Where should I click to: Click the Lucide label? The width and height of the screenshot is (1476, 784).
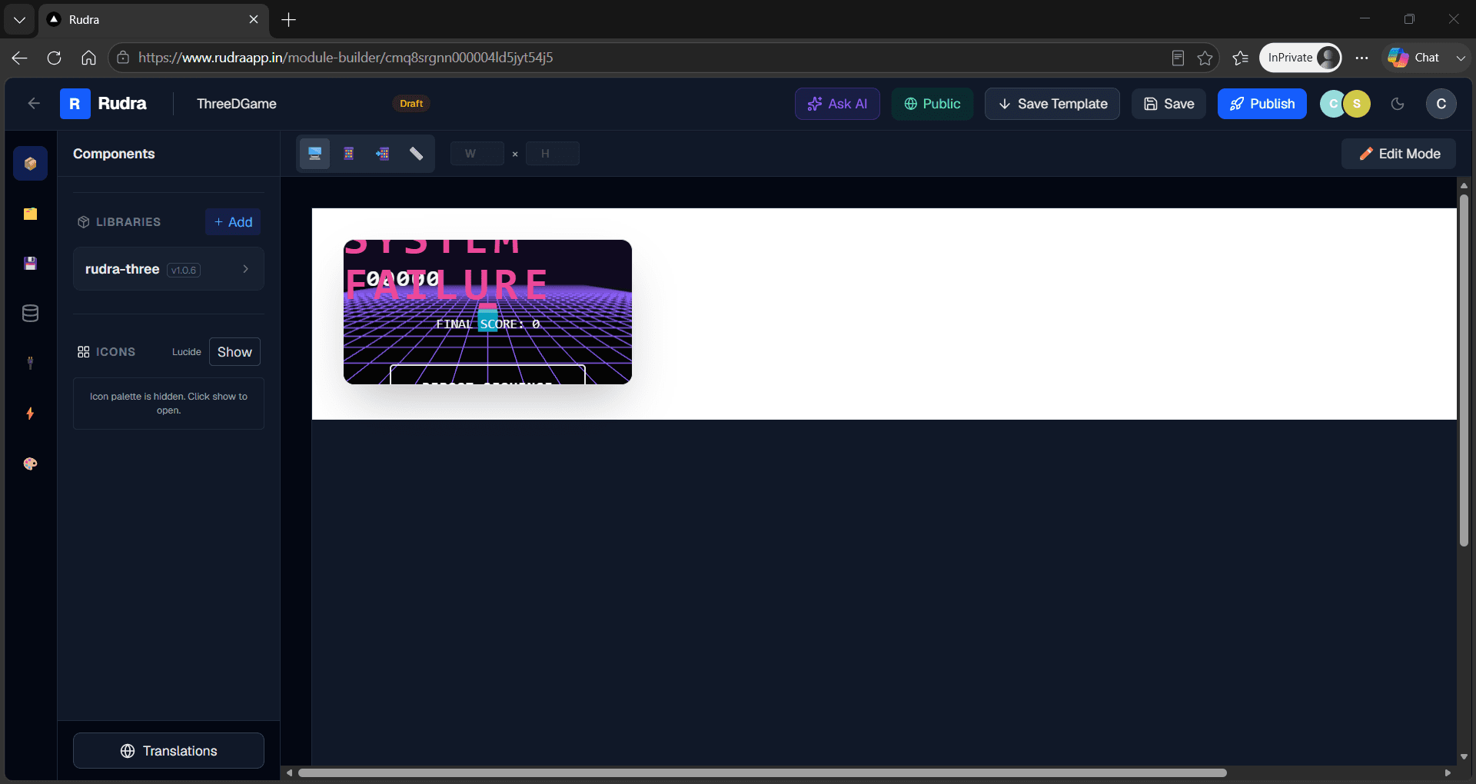pos(187,352)
